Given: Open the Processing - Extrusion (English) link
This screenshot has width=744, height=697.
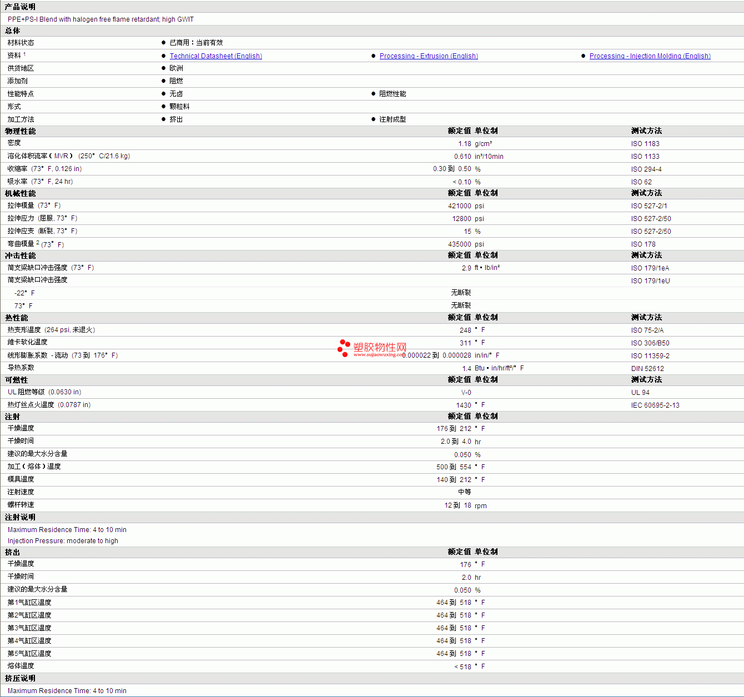Looking at the screenshot, I should coord(429,56).
